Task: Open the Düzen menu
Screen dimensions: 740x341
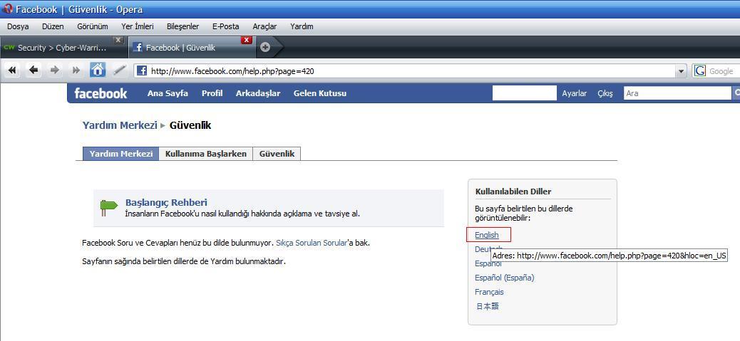Action: [53, 26]
